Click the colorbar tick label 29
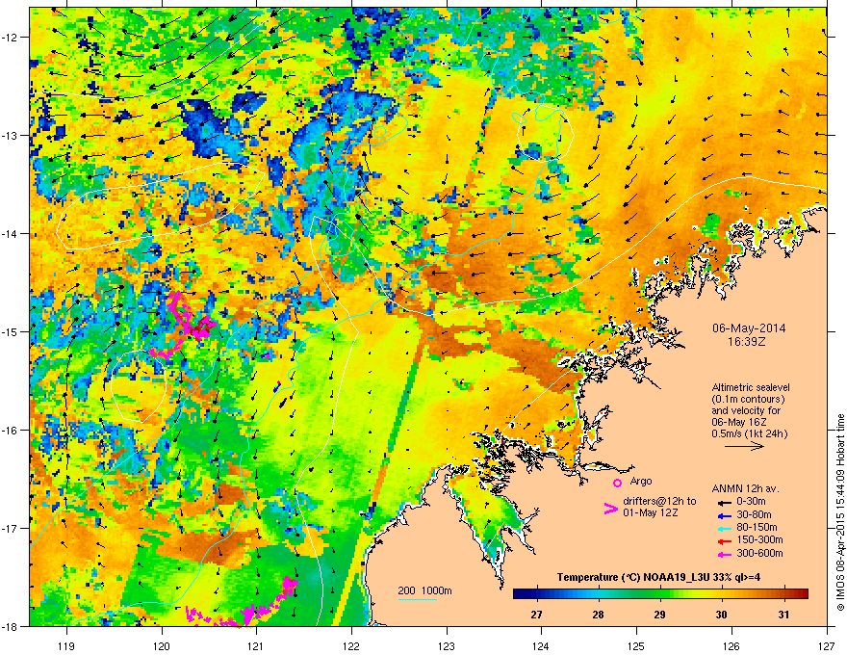The width and height of the screenshot is (847, 655). (x=659, y=615)
